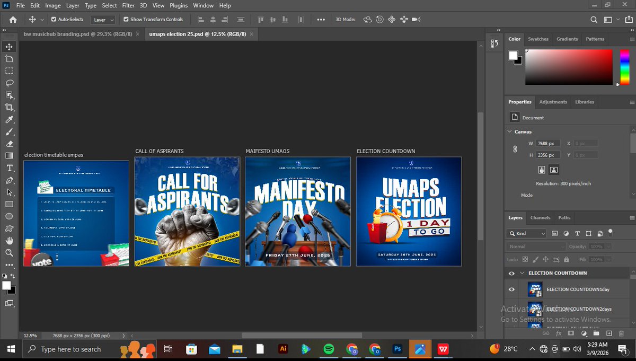
Task: Click the Home button in options bar
Action: 13,20
